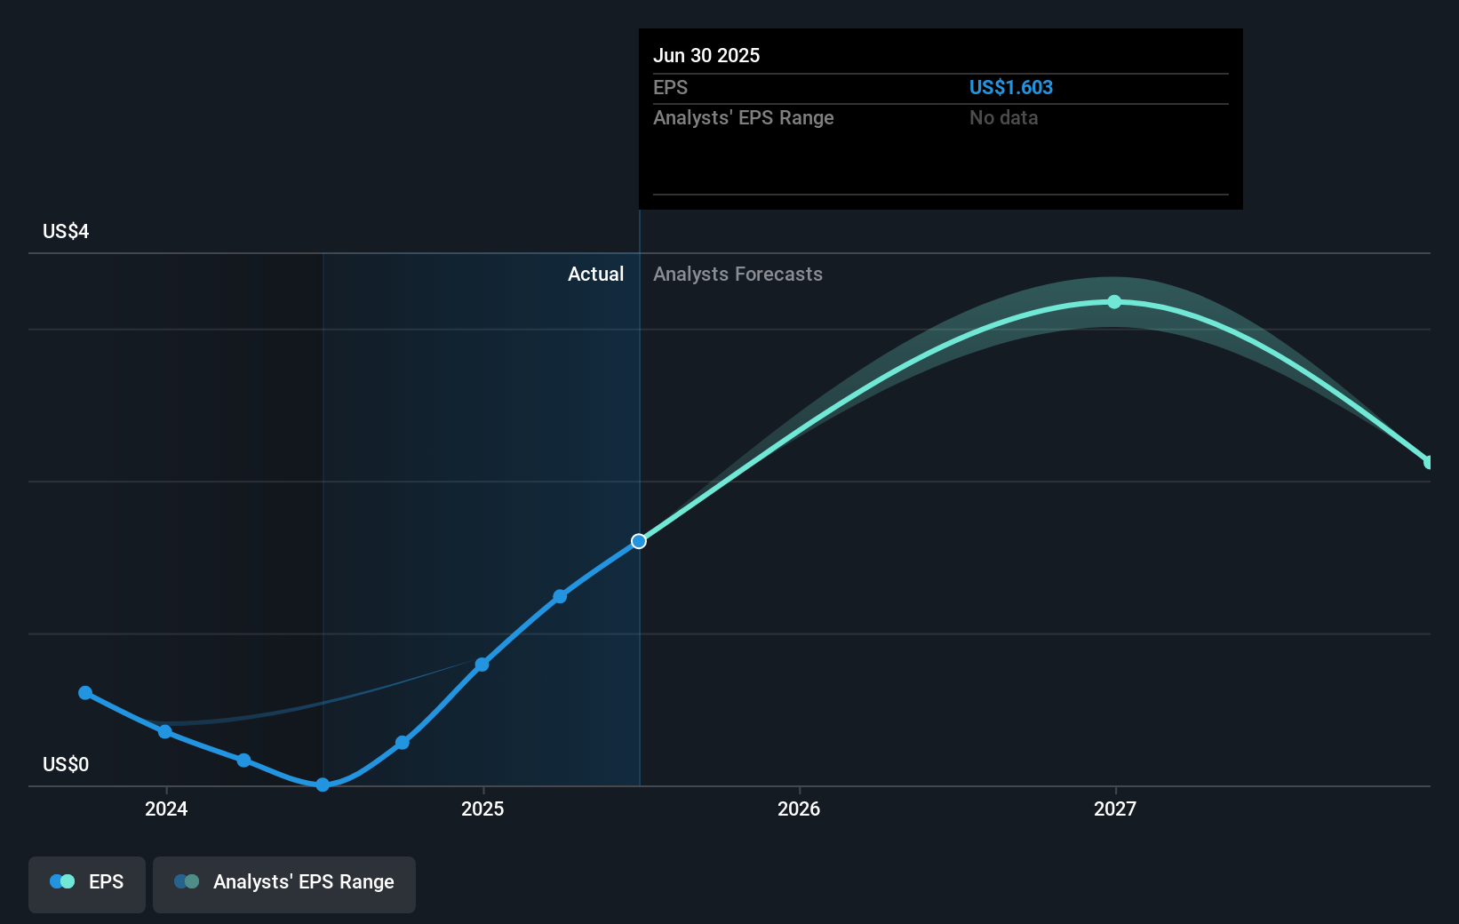Select the lowest EPS data point in mid-2024
Viewport: 1459px width, 924px height.
[x=322, y=785]
